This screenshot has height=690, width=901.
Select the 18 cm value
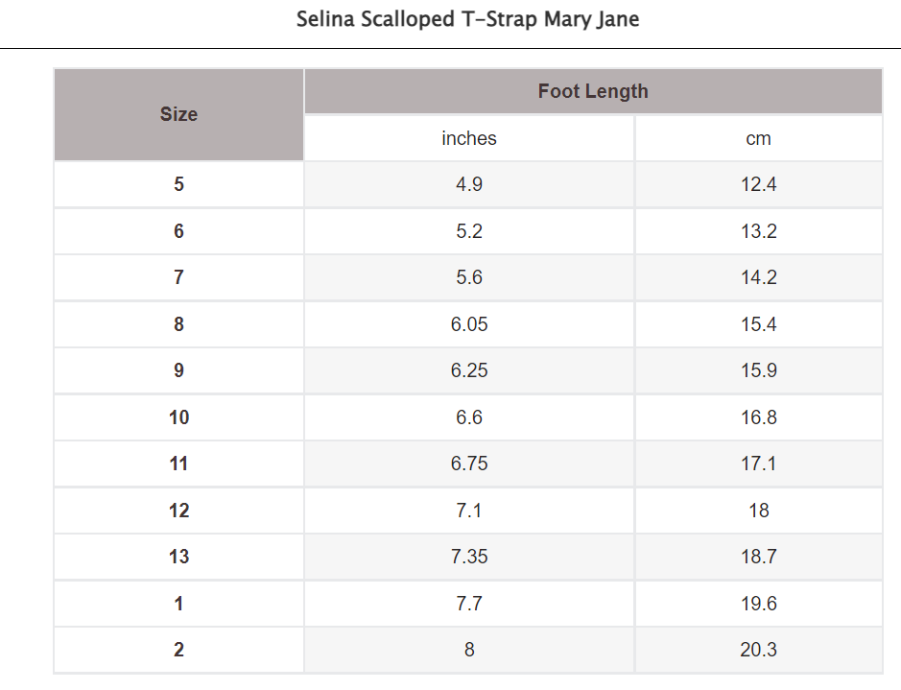click(x=758, y=511)
